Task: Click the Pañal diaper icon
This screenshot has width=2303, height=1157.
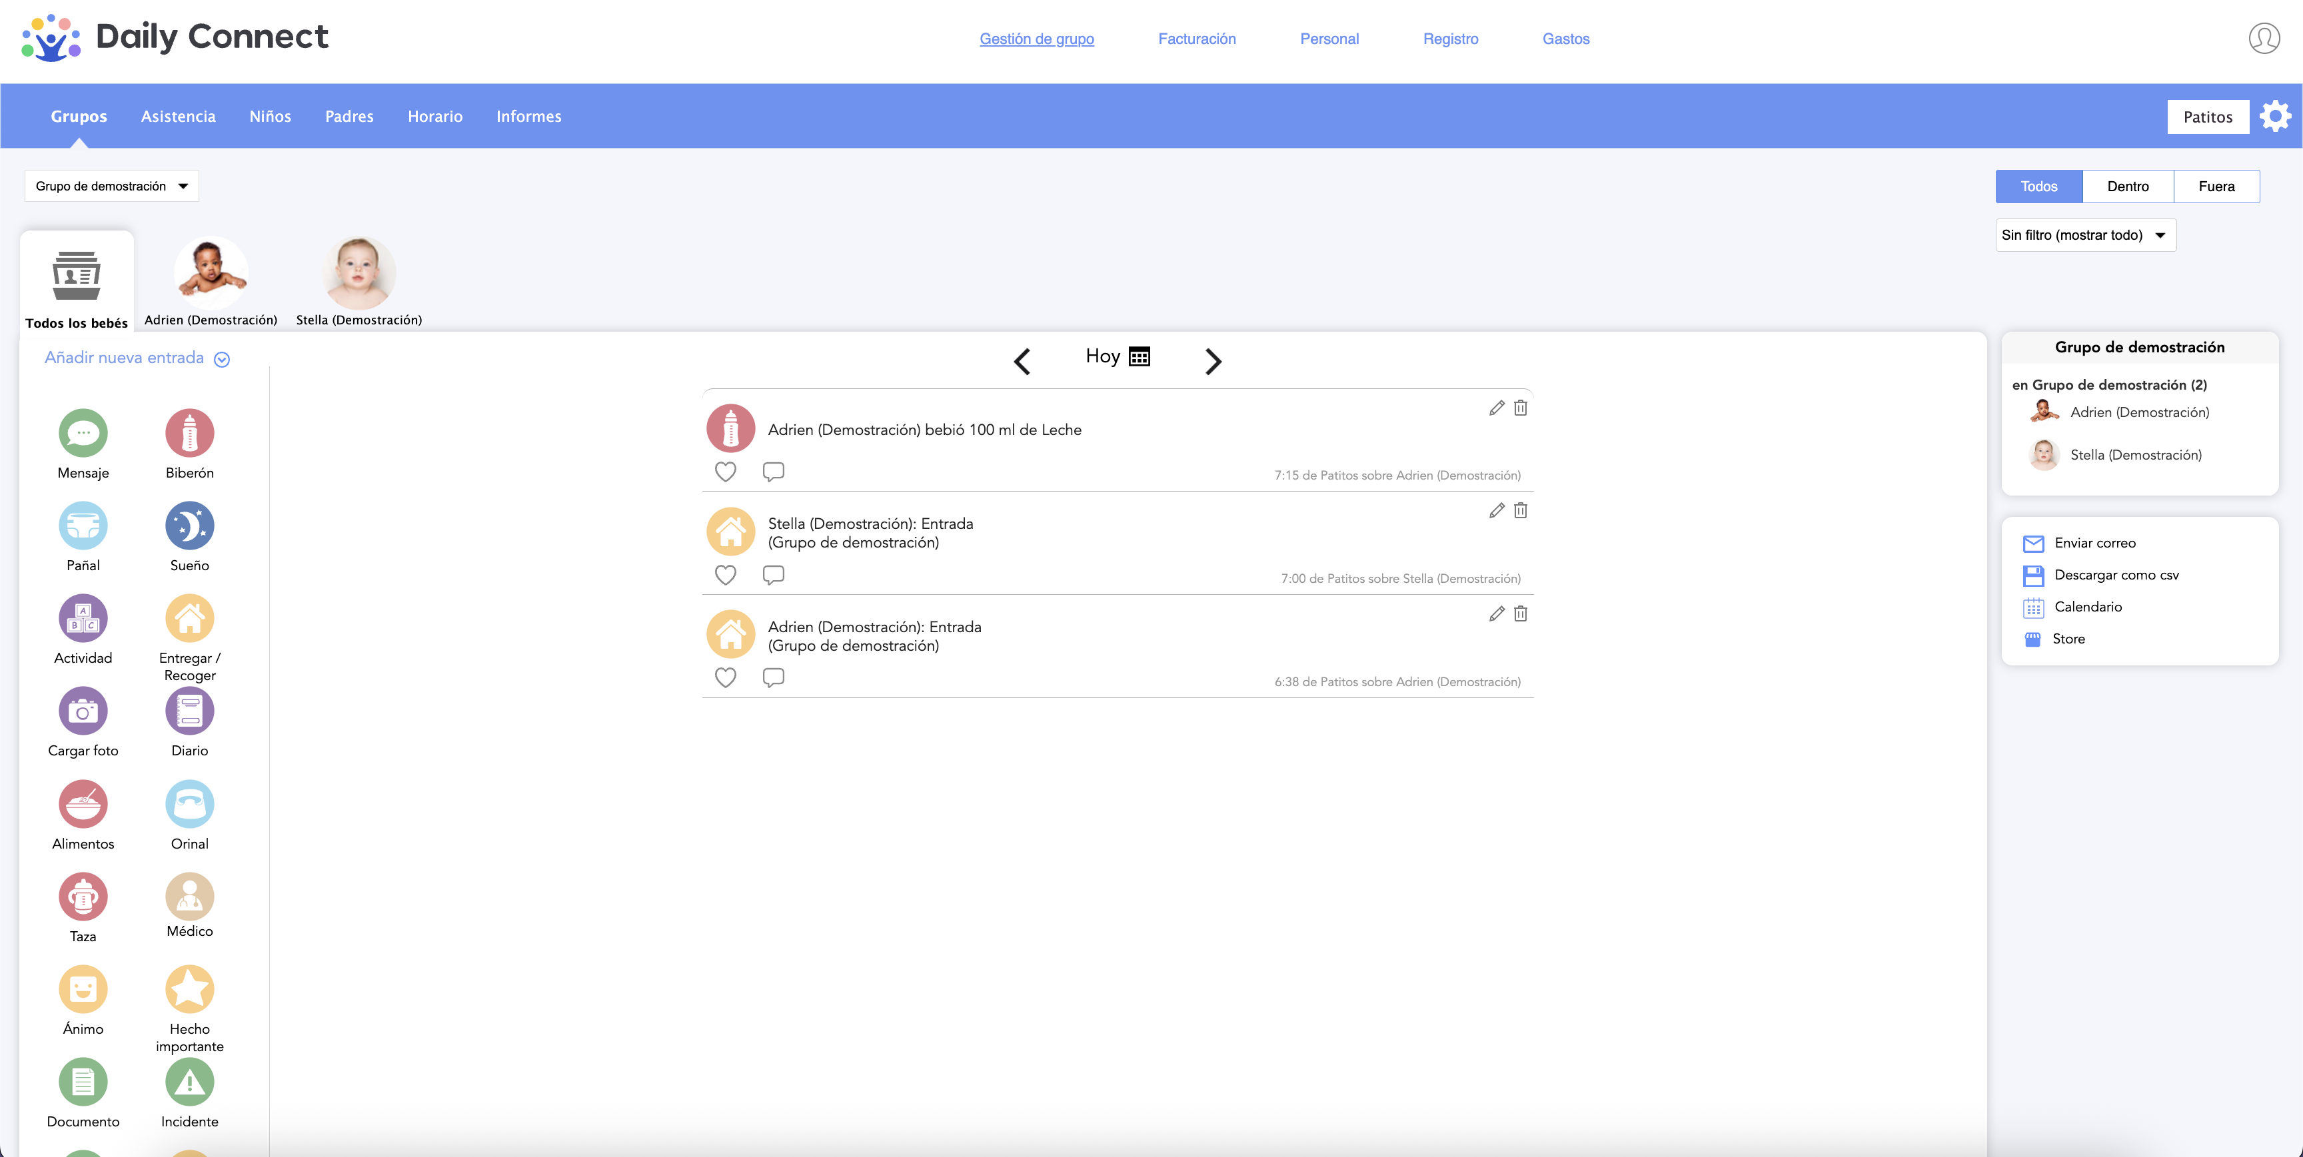Action: (x=83, y=526)
